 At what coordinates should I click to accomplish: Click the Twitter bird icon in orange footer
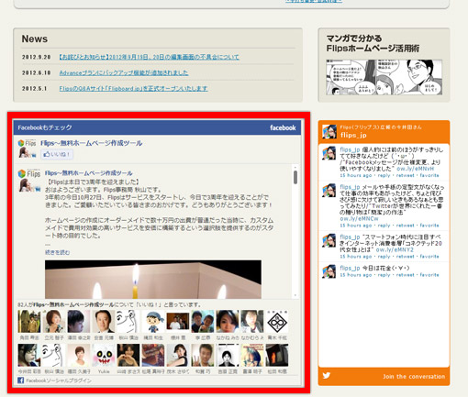click(327, 375)
